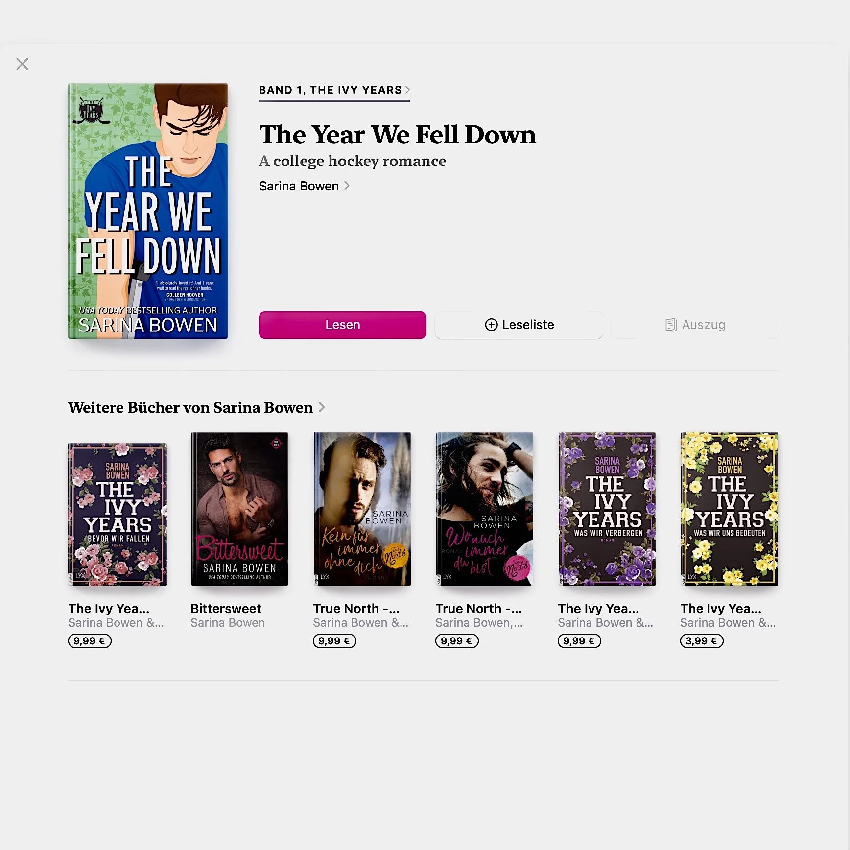This screenshot has height=850, width=850.
Task: Open the Wo auch immer du bist cover
Action: pos(484,509)
